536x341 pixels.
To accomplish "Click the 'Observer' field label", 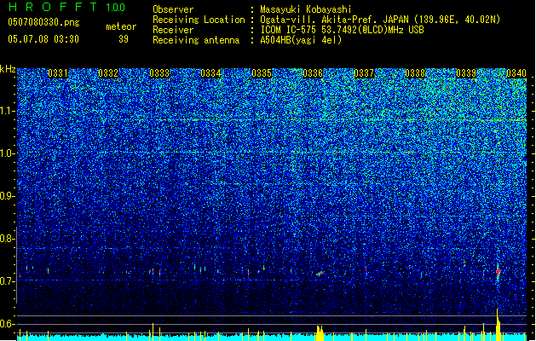I will 173,9.
